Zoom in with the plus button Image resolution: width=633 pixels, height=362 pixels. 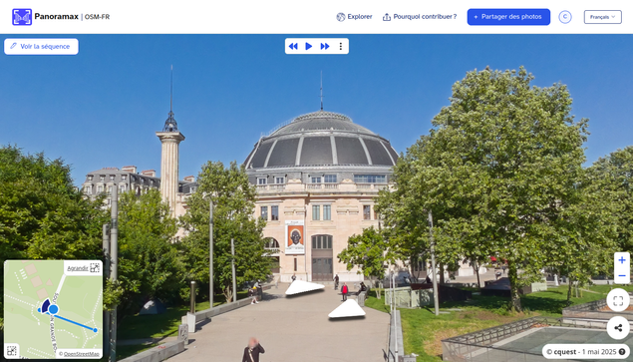coord(622,260)
